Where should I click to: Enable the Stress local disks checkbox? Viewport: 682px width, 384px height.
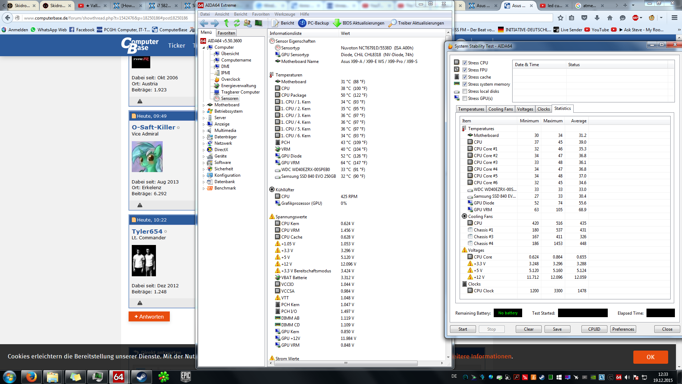465,91
